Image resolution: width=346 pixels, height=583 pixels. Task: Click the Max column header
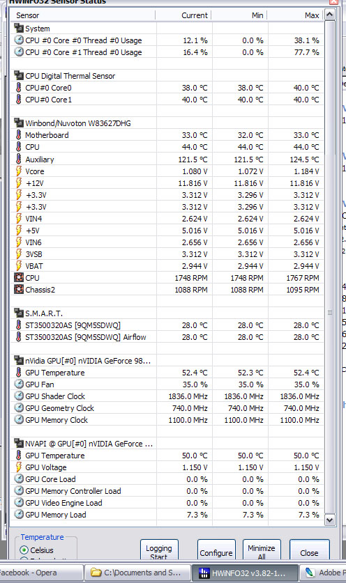(295, 15)
